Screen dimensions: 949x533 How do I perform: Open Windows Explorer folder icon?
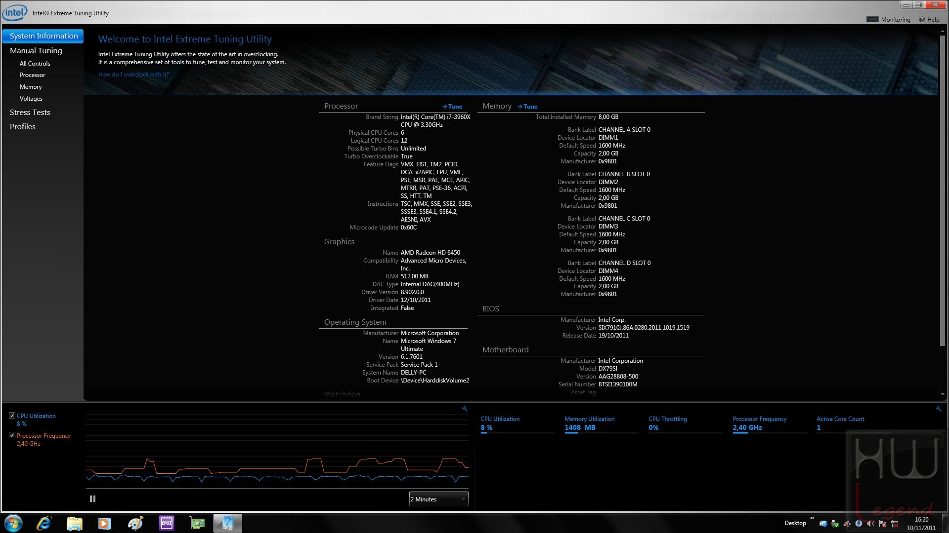[75, 523]
